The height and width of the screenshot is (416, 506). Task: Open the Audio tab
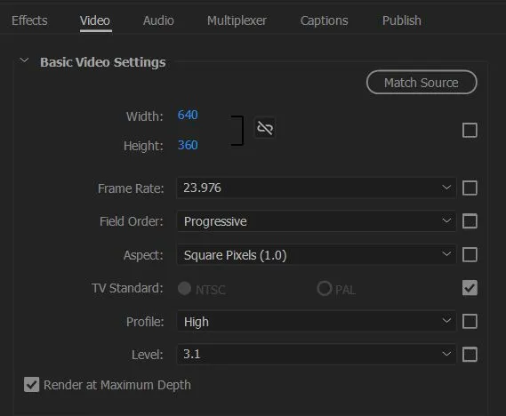(158, 20)
